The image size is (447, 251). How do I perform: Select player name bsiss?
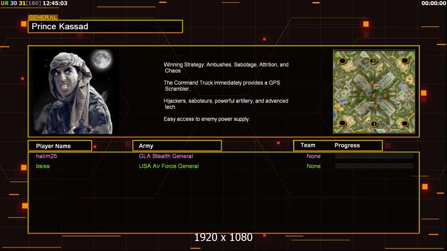click(x=43, y=166)
